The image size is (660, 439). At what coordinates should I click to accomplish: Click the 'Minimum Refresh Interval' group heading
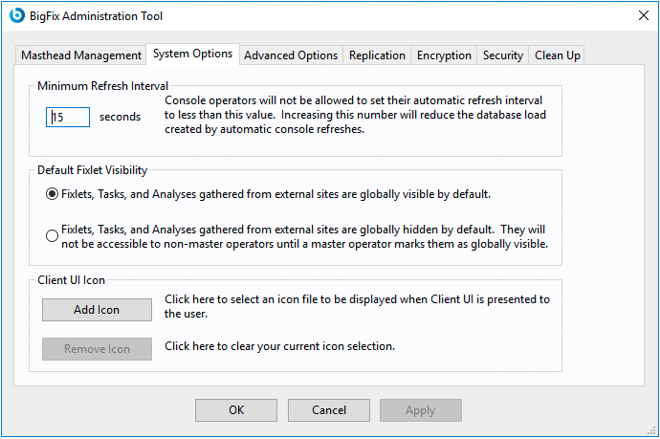click(102, 86)
